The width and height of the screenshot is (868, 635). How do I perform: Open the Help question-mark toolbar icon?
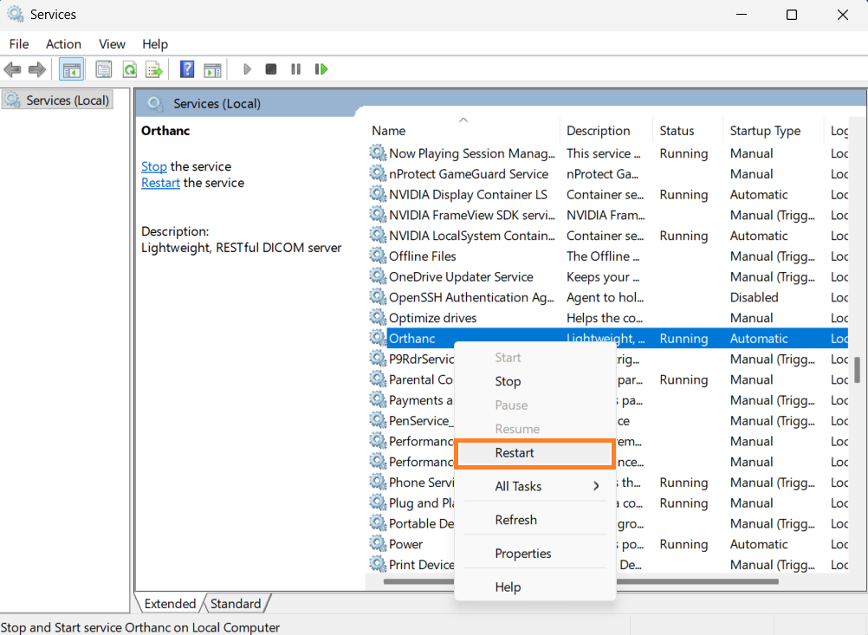tap(187, 69)
